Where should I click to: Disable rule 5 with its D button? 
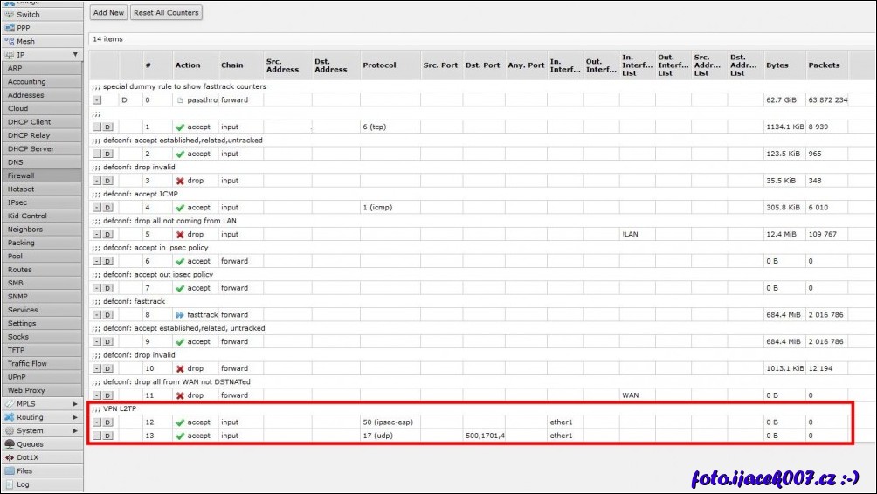107,235
